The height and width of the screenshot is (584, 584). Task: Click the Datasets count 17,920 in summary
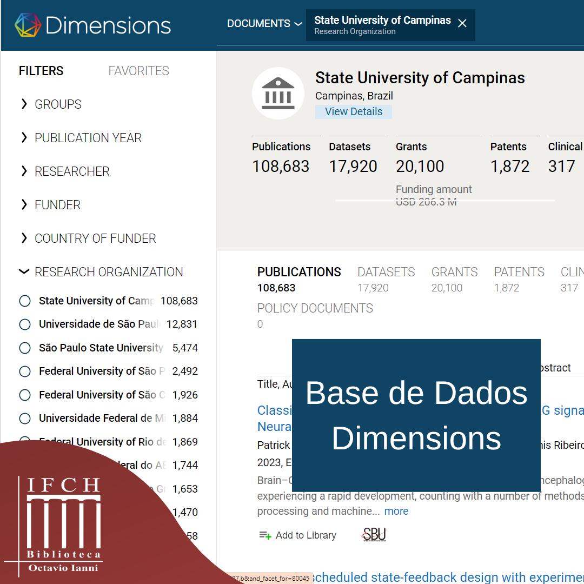pyautogui.click(x=353, y=166)
